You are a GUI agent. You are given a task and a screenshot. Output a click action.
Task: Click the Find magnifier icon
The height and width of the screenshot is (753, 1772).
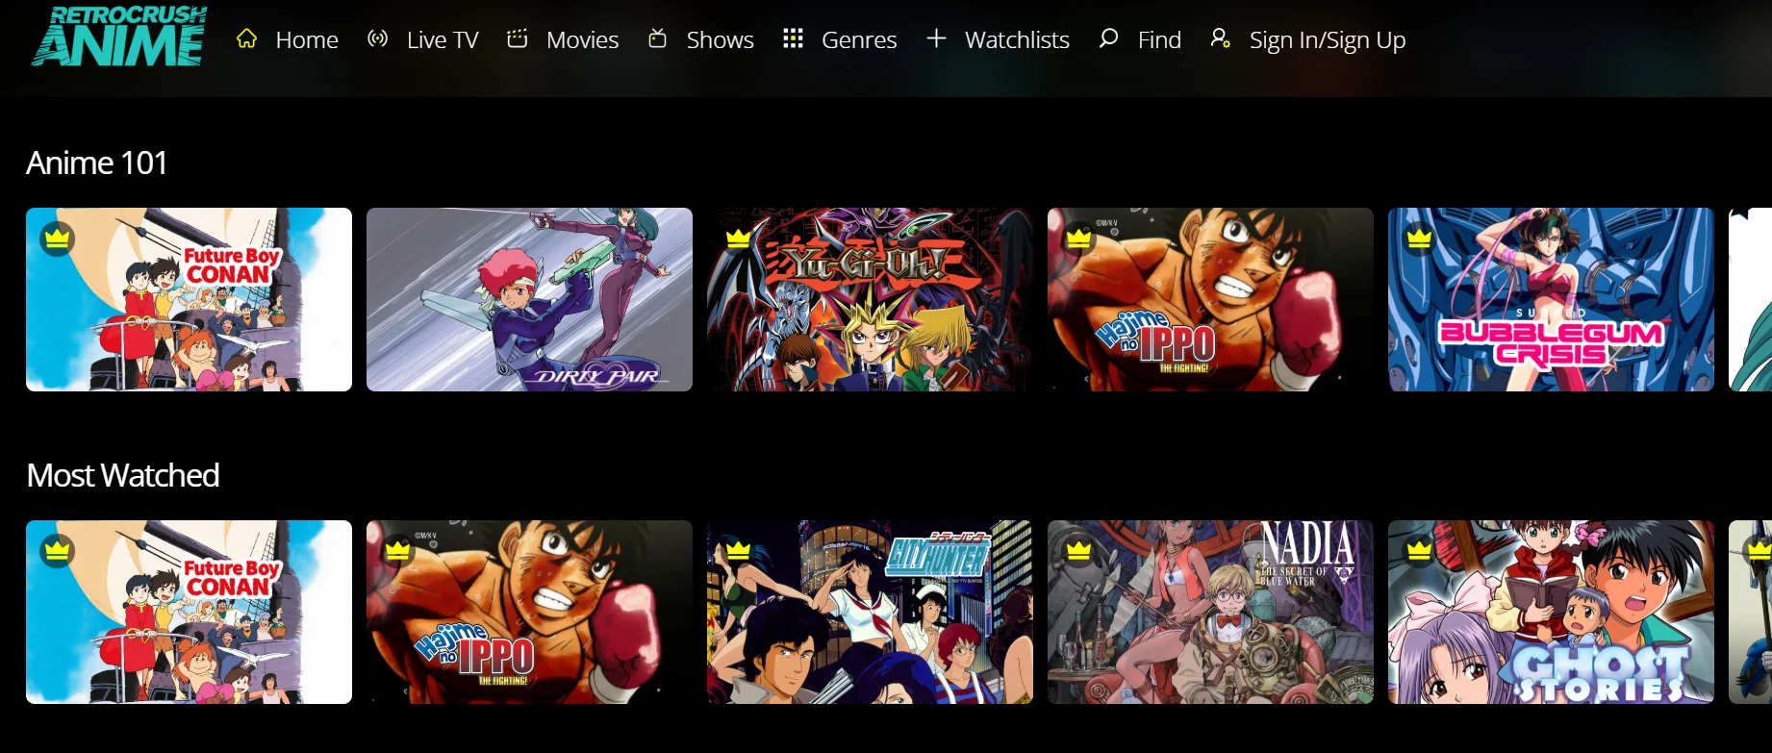pyautogui.click(x=1108, y=38)
